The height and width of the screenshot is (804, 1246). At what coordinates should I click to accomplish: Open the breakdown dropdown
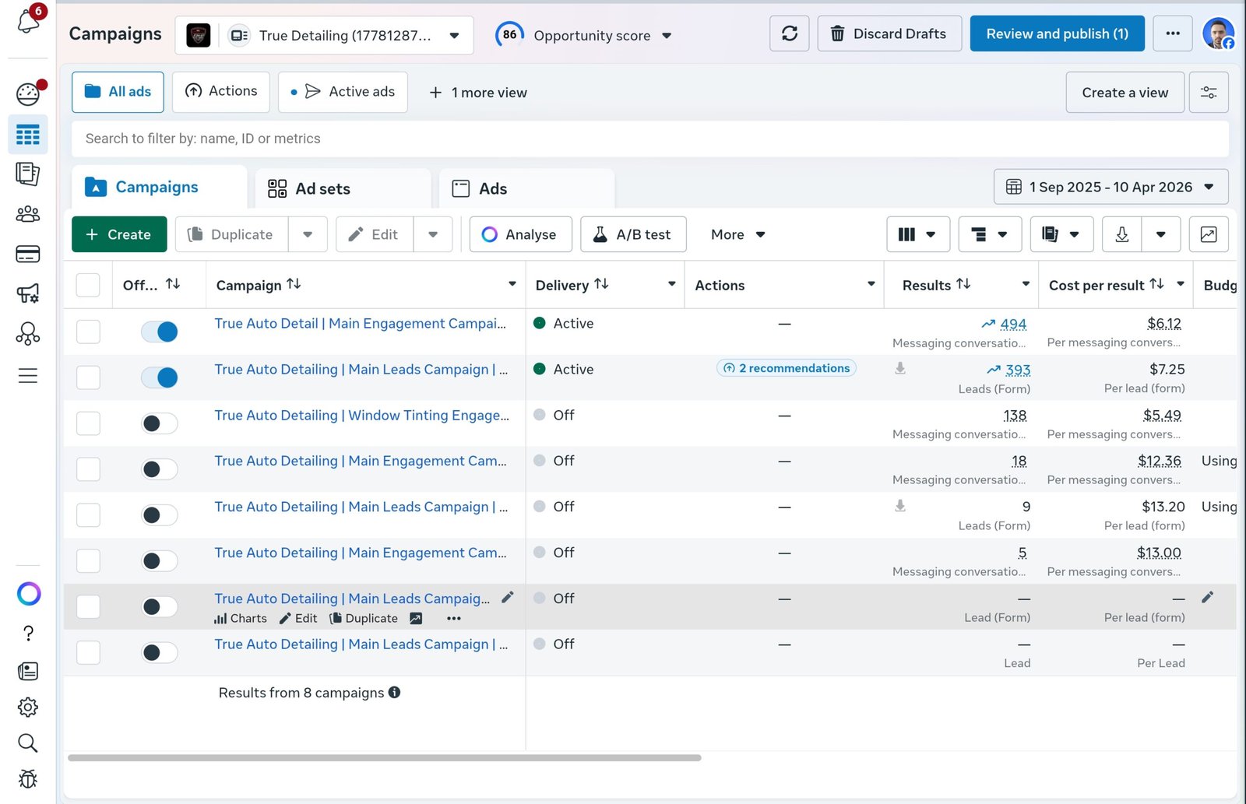[990, 234]
